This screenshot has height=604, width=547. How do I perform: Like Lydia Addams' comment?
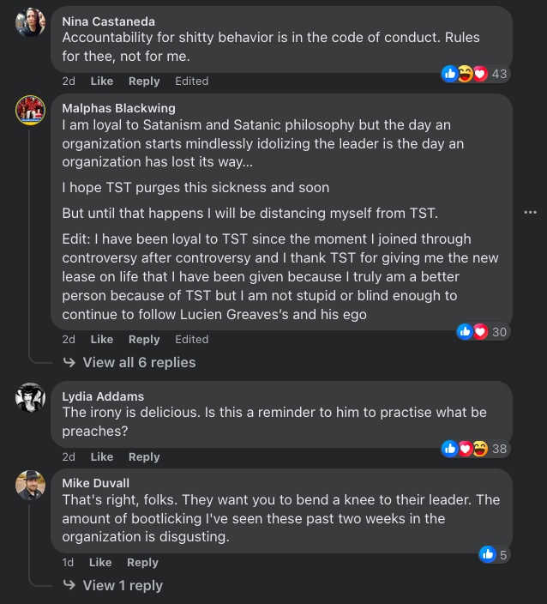click(x=101, y=456)
